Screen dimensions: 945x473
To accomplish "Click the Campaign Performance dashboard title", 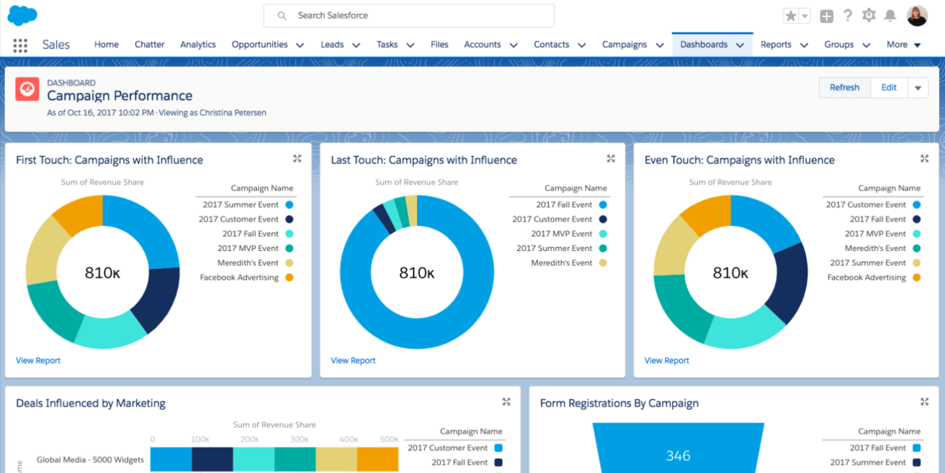I will click(x=120, y=96).
